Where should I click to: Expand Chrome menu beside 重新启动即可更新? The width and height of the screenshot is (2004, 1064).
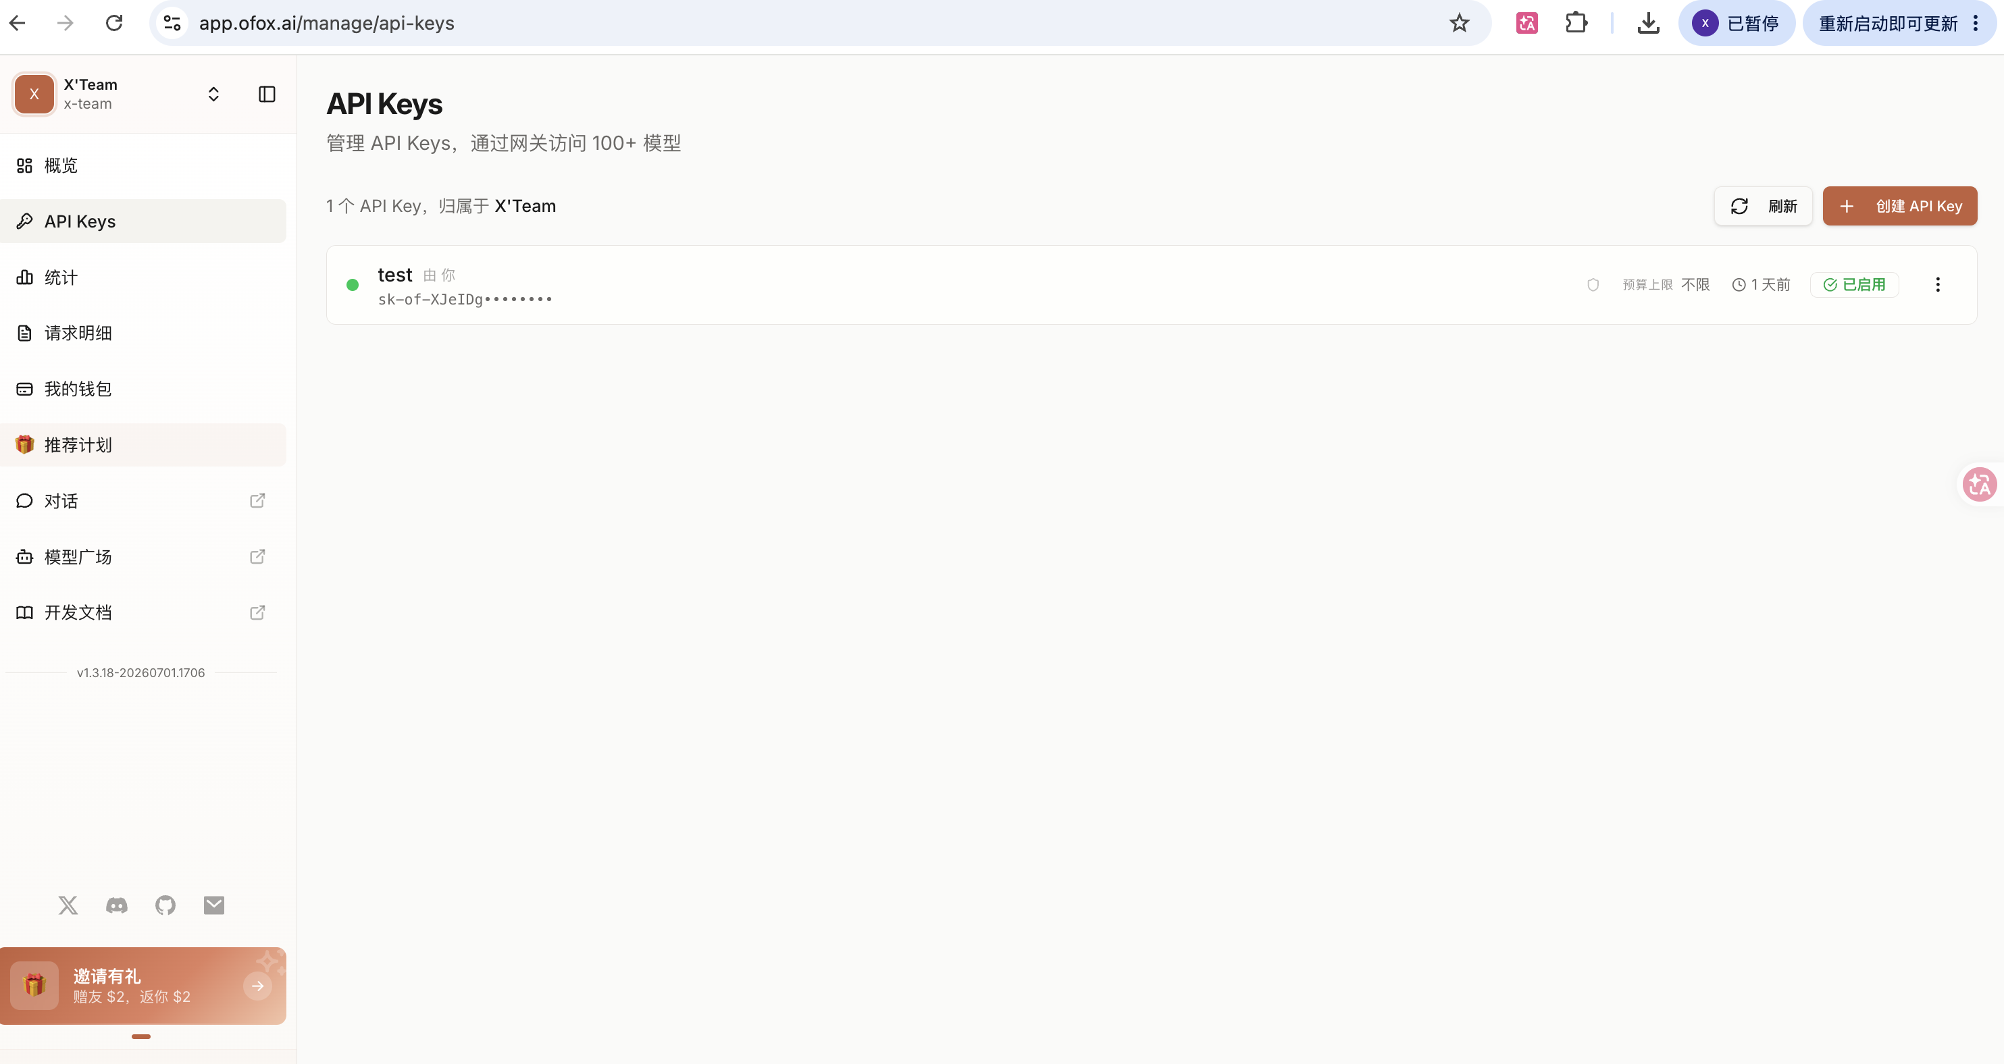point(1976,24)
